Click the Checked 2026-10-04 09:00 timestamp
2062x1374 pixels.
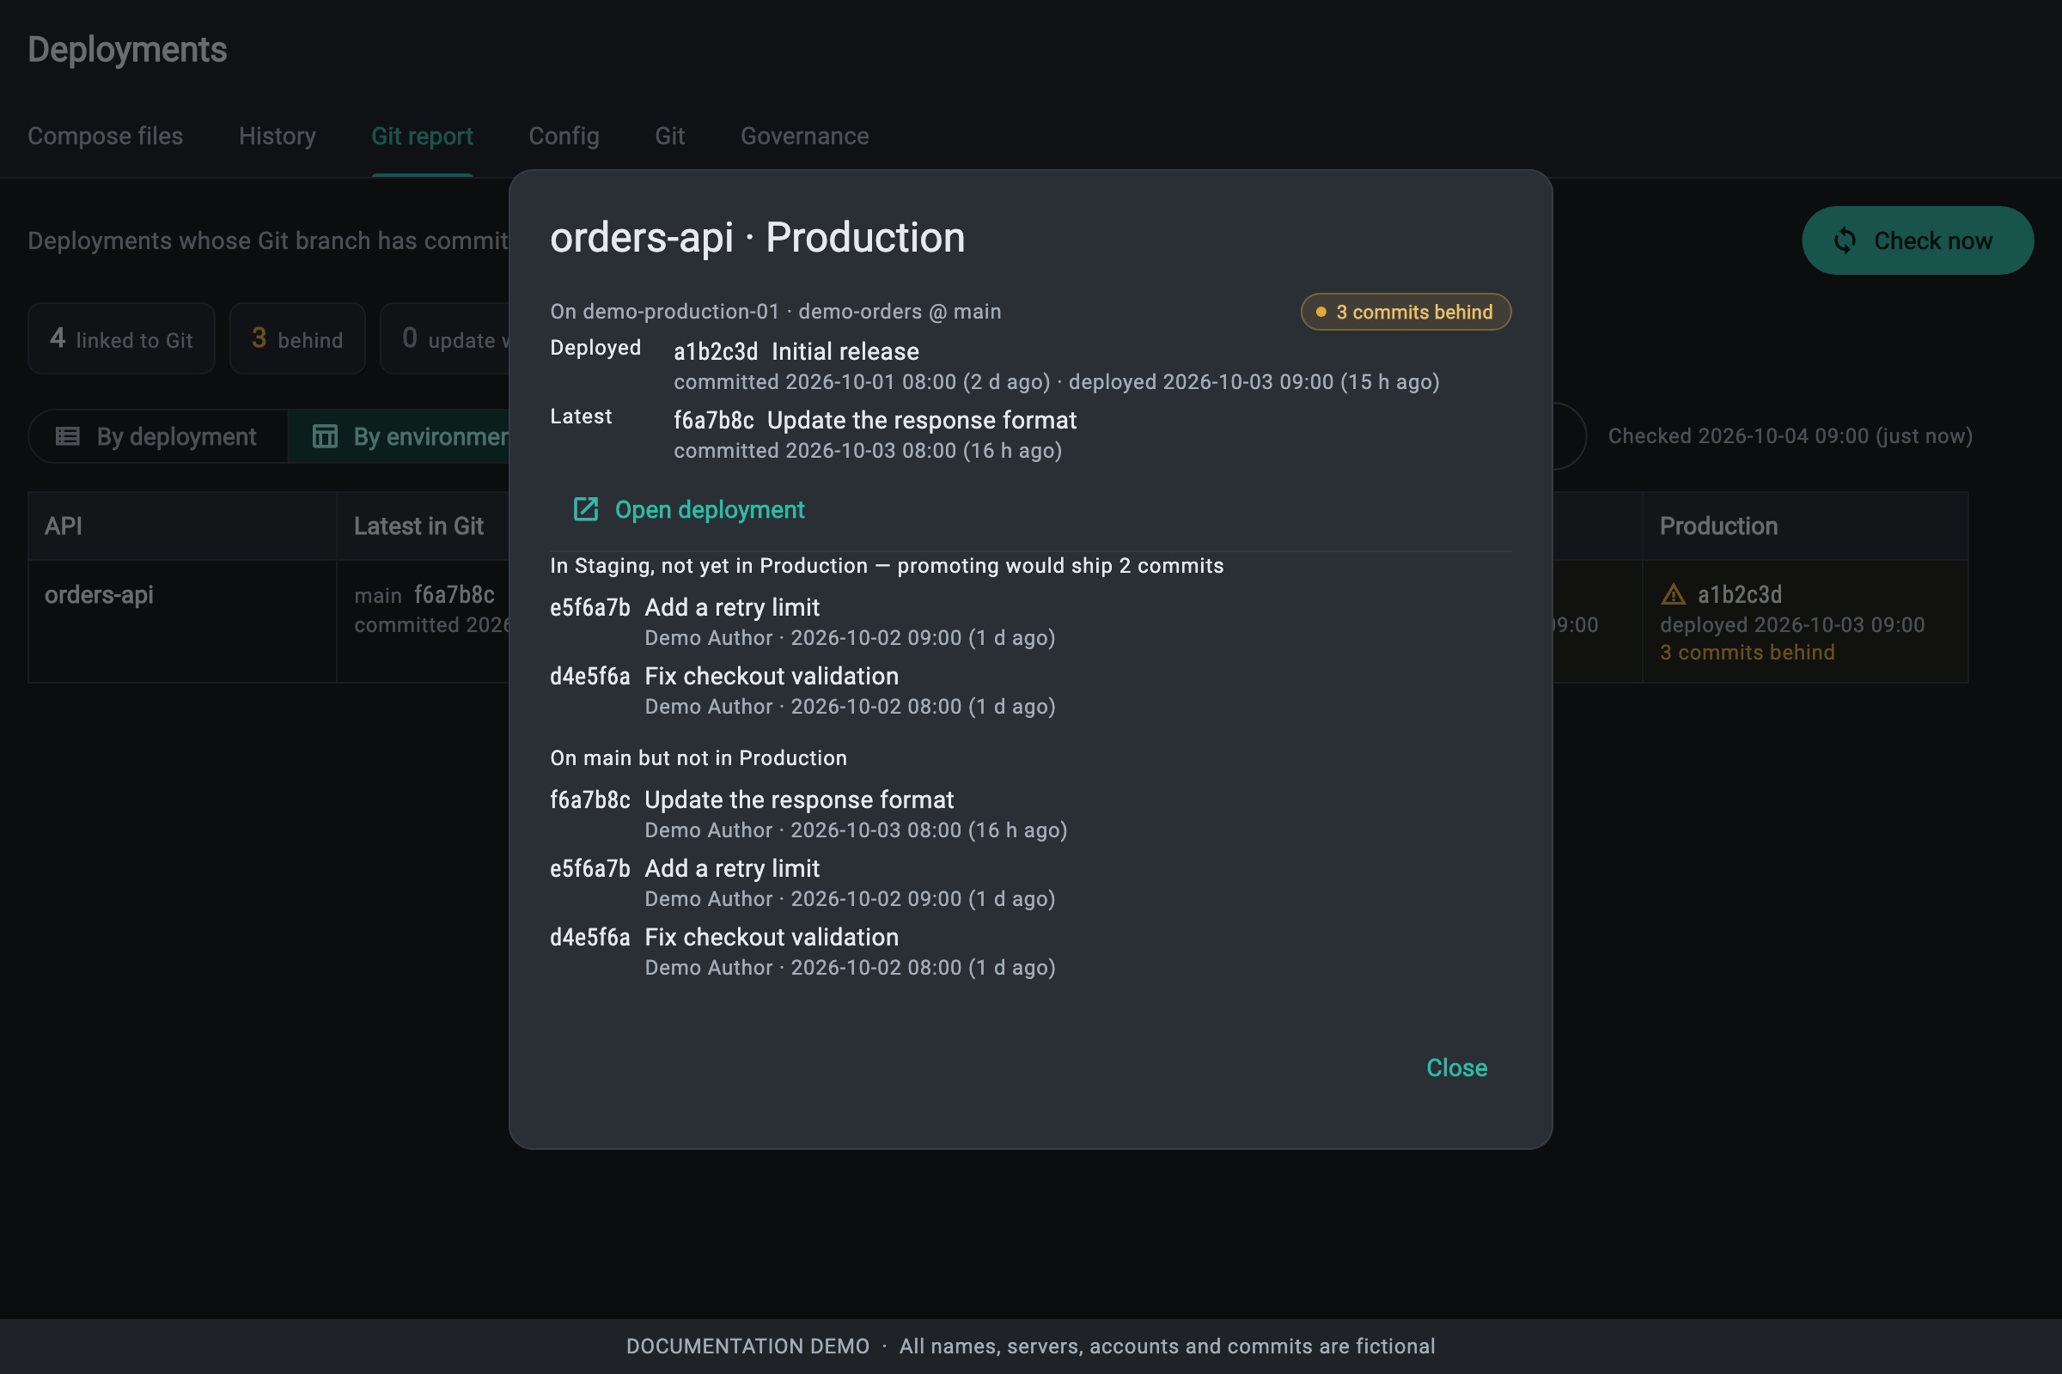(1791, 436)
